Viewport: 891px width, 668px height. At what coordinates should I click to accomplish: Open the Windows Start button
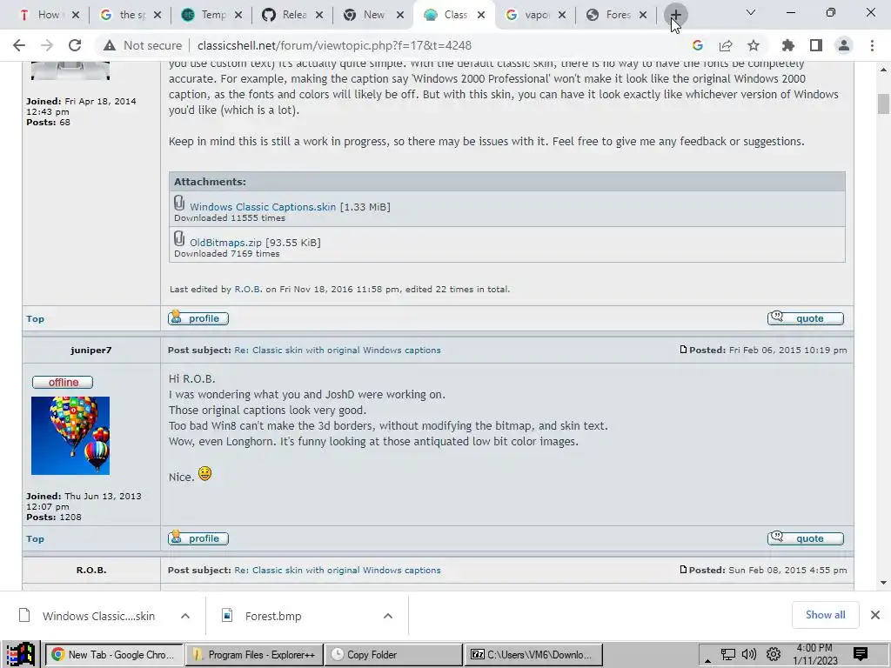[21, 654]
